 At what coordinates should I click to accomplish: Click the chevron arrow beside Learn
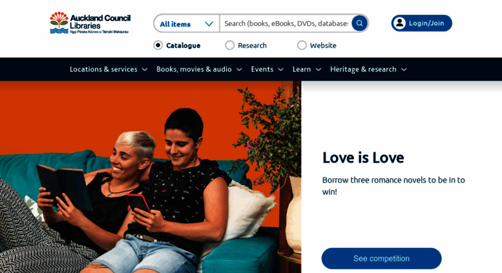(x=319, y=69)
